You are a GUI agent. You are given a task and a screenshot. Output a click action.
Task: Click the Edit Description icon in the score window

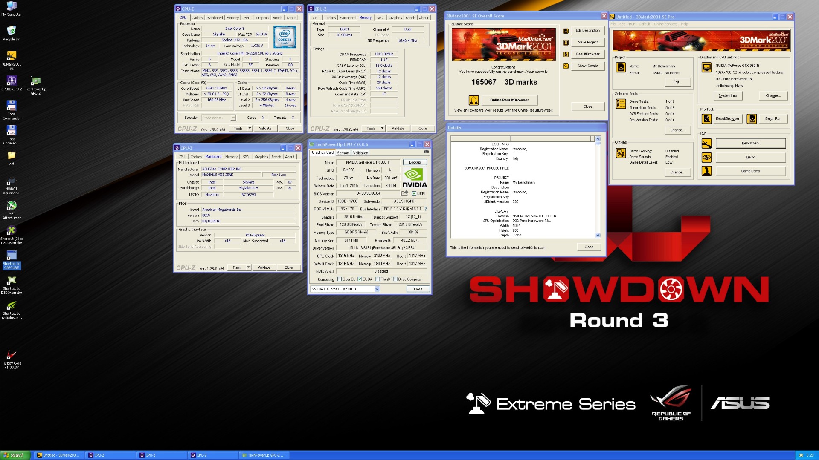point(566,31)
